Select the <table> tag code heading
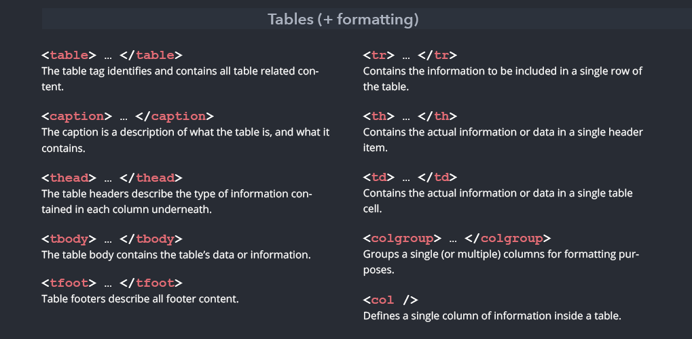 [111, 56]
